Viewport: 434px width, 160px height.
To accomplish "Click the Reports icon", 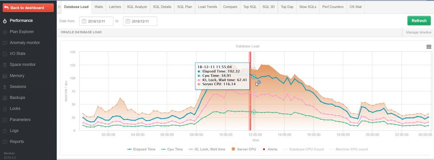I will tap(5, 142).
